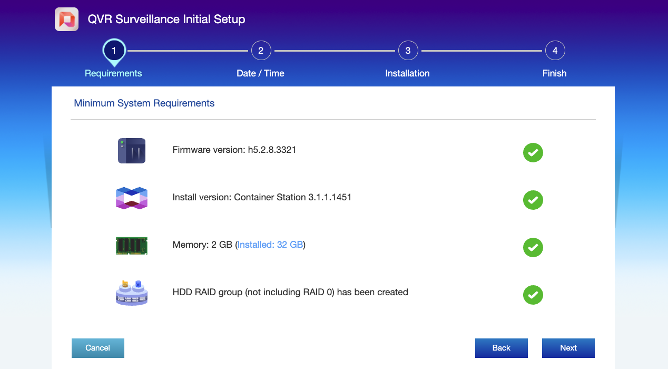
Task: Click the green checkmark for HDD RAID group
Action: point(533,295)
